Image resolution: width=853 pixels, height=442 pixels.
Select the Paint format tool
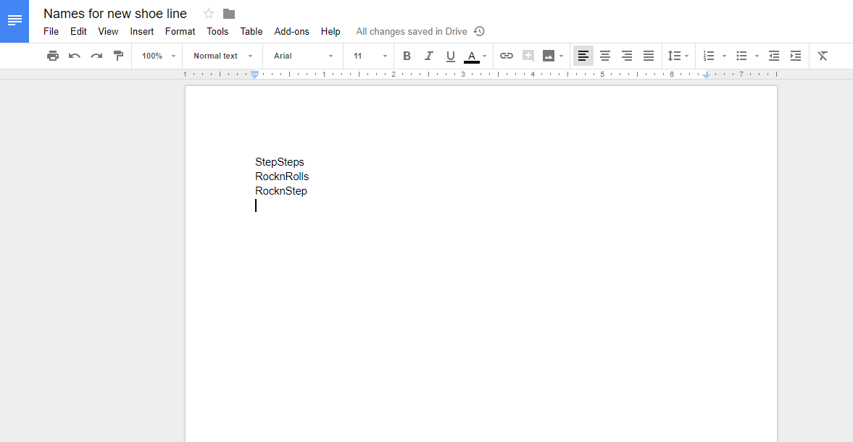118,55
